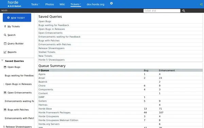Open the Beatnik queue
This screenshot has height=128, width=204.
pyautogui.click(x=43, y=82)
